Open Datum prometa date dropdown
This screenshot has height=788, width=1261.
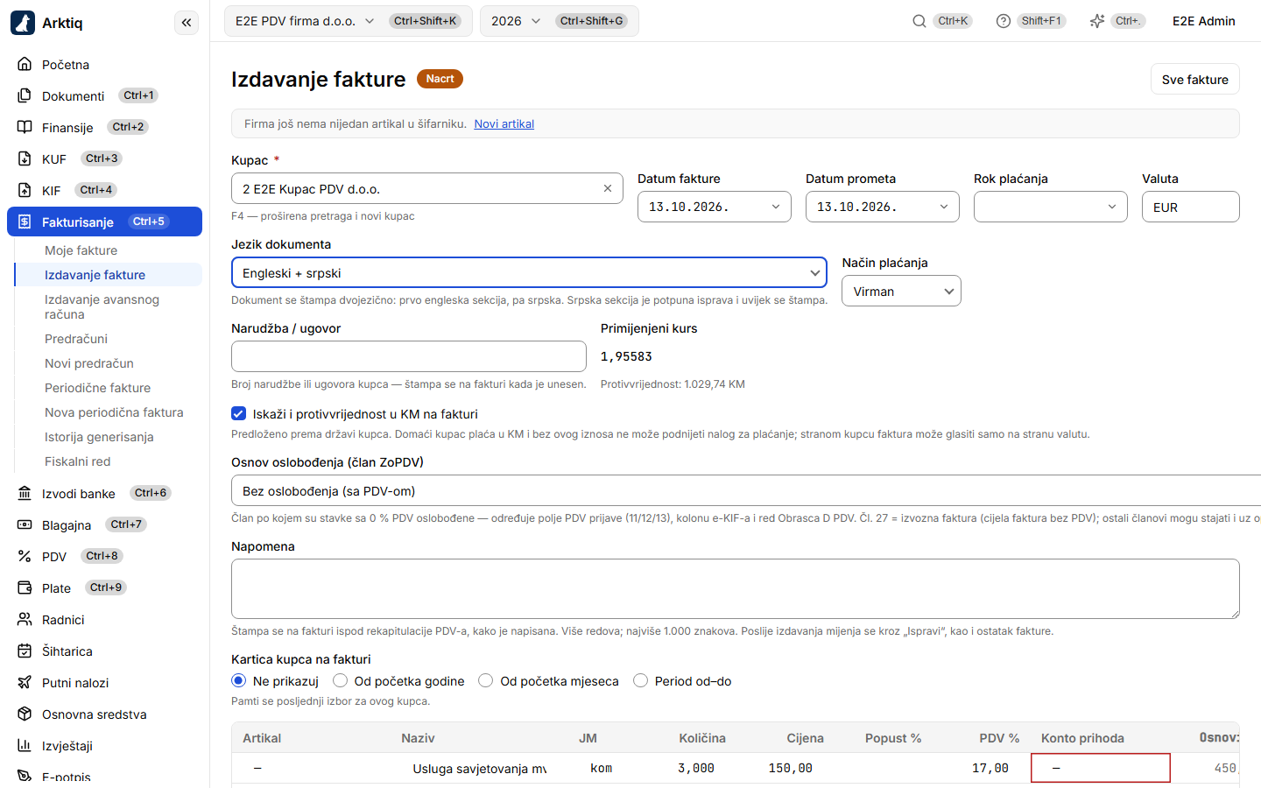coord(883,207)
